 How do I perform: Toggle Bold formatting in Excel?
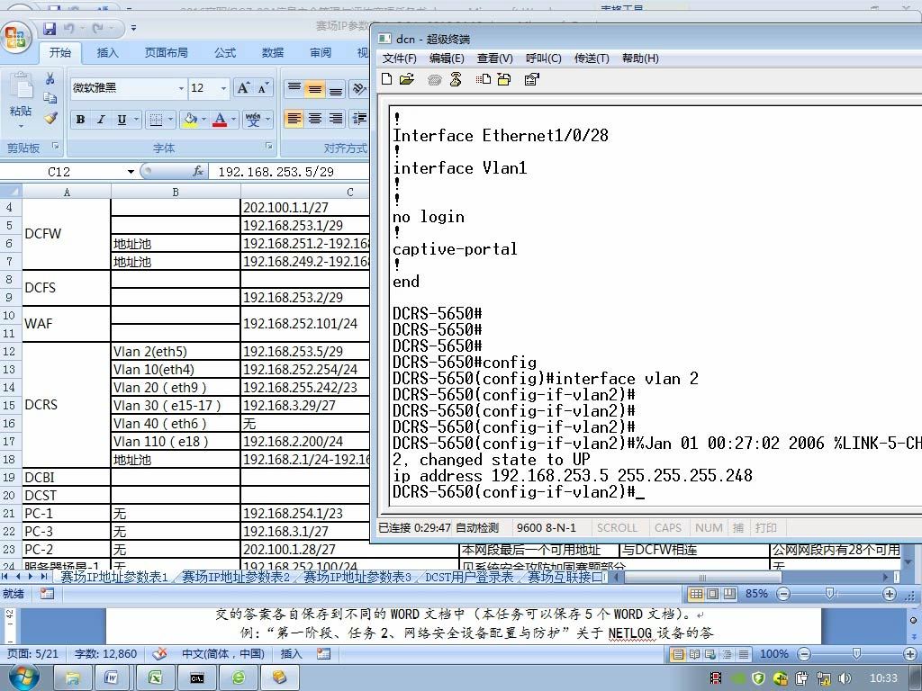pos(80,120)
